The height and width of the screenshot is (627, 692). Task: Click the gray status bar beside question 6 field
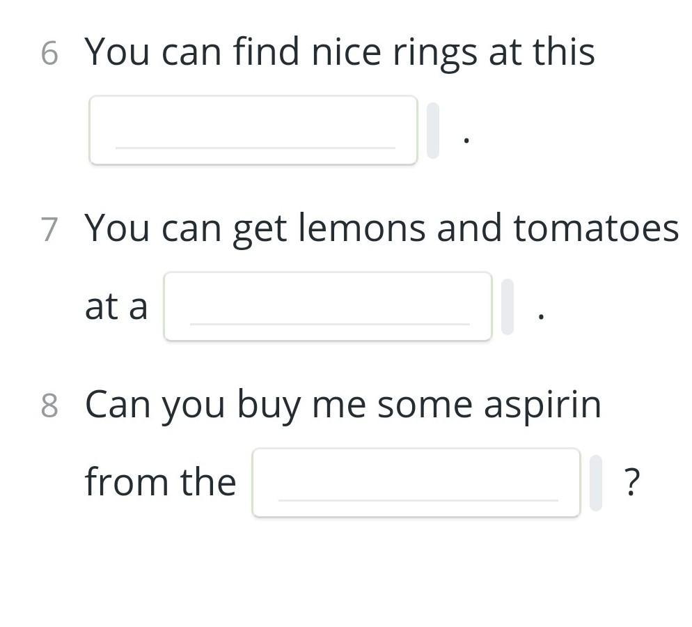433,130
